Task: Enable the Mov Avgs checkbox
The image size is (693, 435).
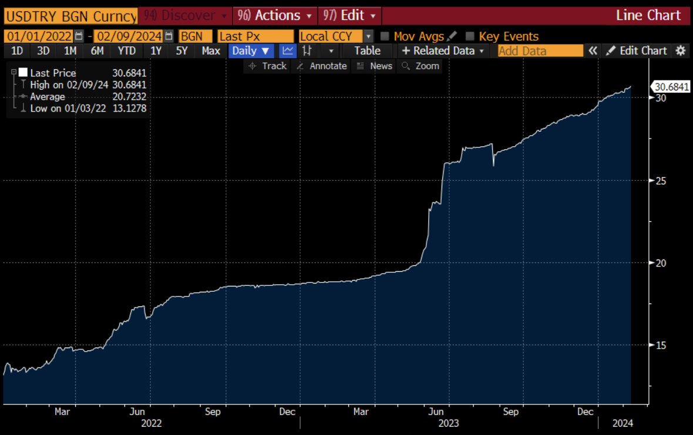Action: pyautogui.click(x=385, y=36)
